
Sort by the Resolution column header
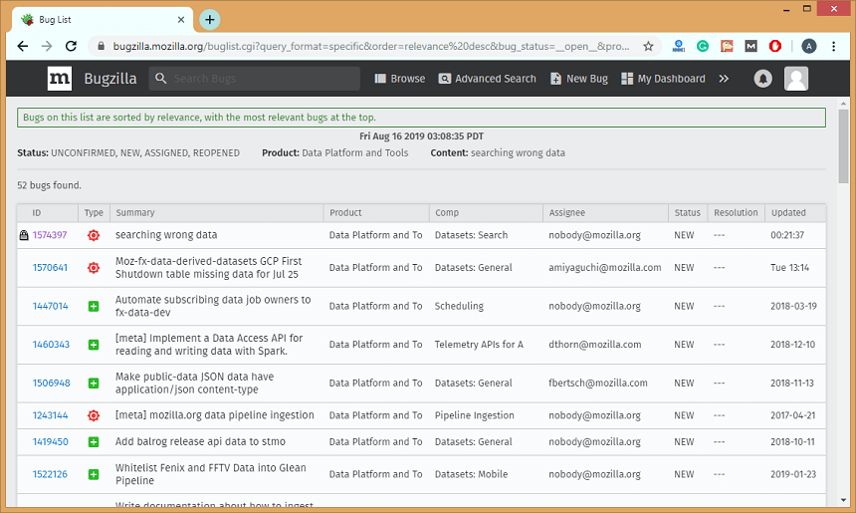[x=736, y=212]
